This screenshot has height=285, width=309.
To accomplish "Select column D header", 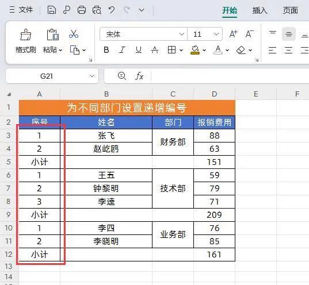I will coord(215,94).
